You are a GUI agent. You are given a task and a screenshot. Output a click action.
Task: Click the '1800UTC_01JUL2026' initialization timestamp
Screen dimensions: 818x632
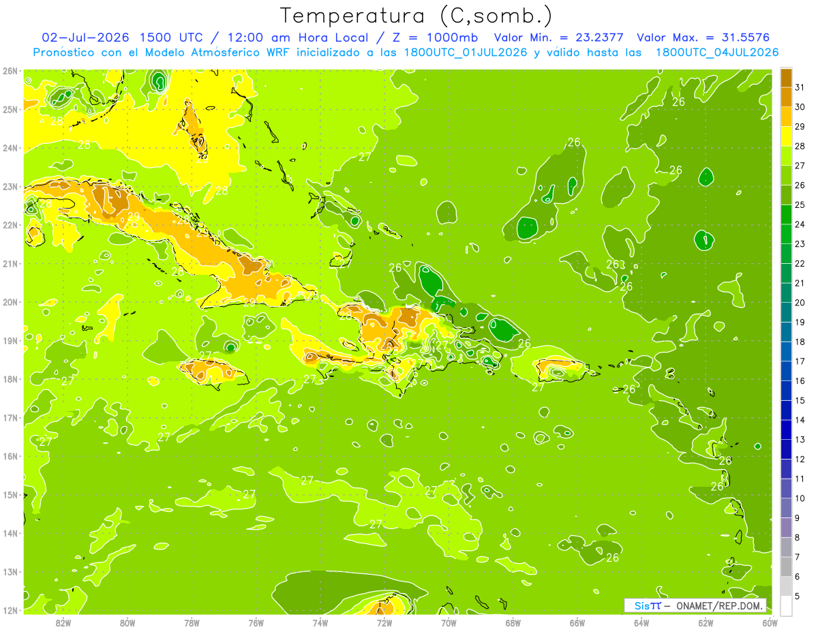point(465,52)
